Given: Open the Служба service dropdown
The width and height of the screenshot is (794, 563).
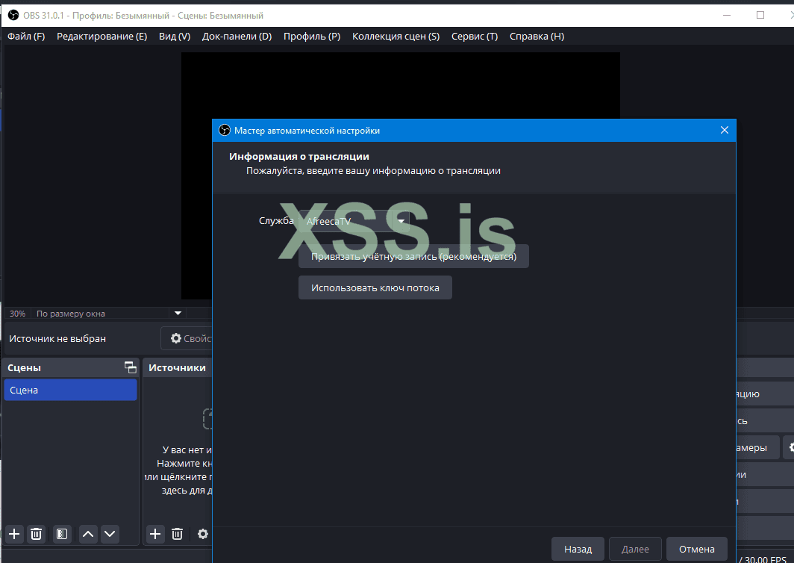Looking at the screenshot, I should click(x=354, y=221).
